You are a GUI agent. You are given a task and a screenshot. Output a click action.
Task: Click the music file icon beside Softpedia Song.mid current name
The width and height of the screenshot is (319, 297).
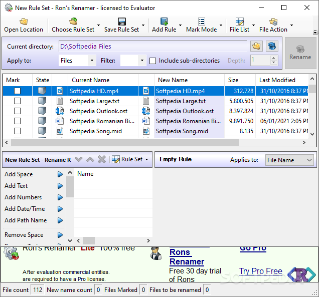(60, 131)
